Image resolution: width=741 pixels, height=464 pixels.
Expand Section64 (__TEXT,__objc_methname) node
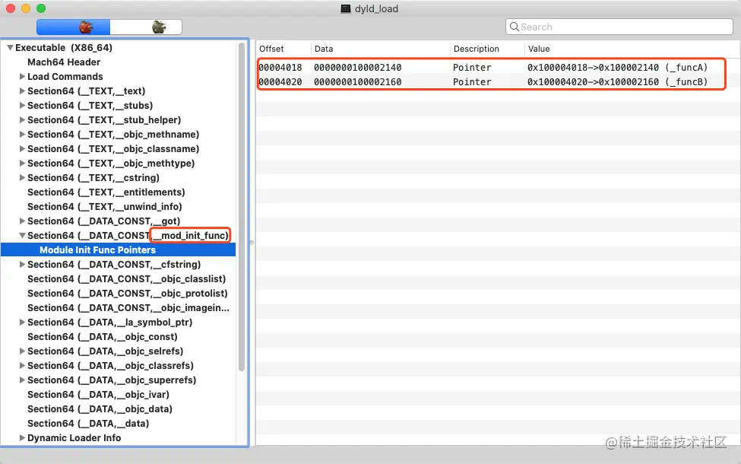pyautogui.click(x=22, y=135)
